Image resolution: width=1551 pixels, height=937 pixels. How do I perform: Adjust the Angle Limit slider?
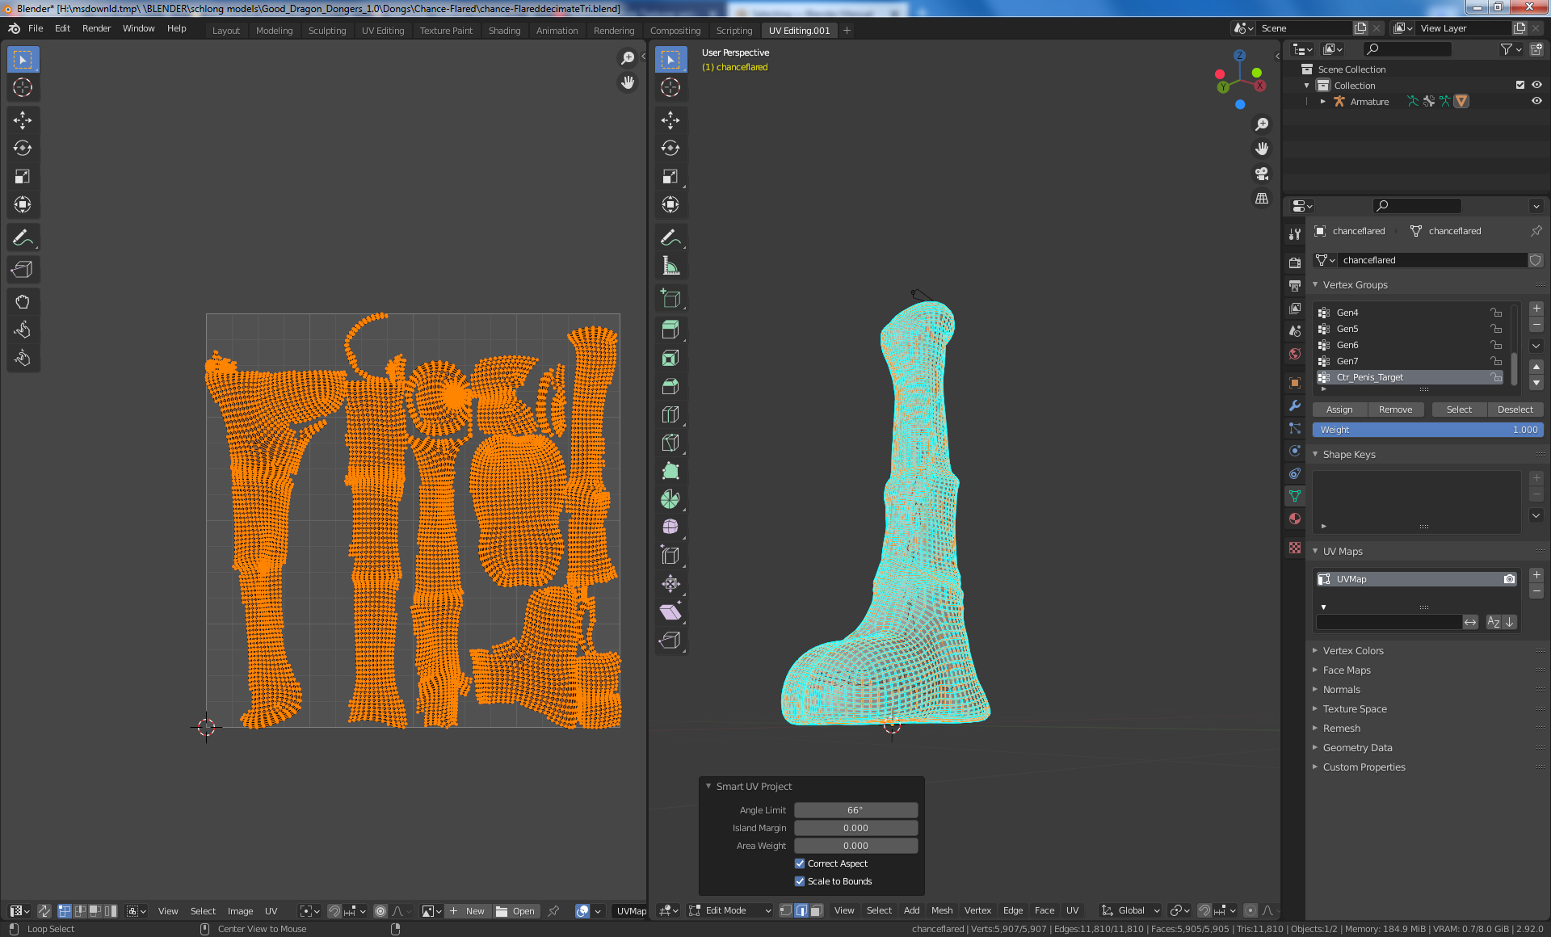click(855, 810)
